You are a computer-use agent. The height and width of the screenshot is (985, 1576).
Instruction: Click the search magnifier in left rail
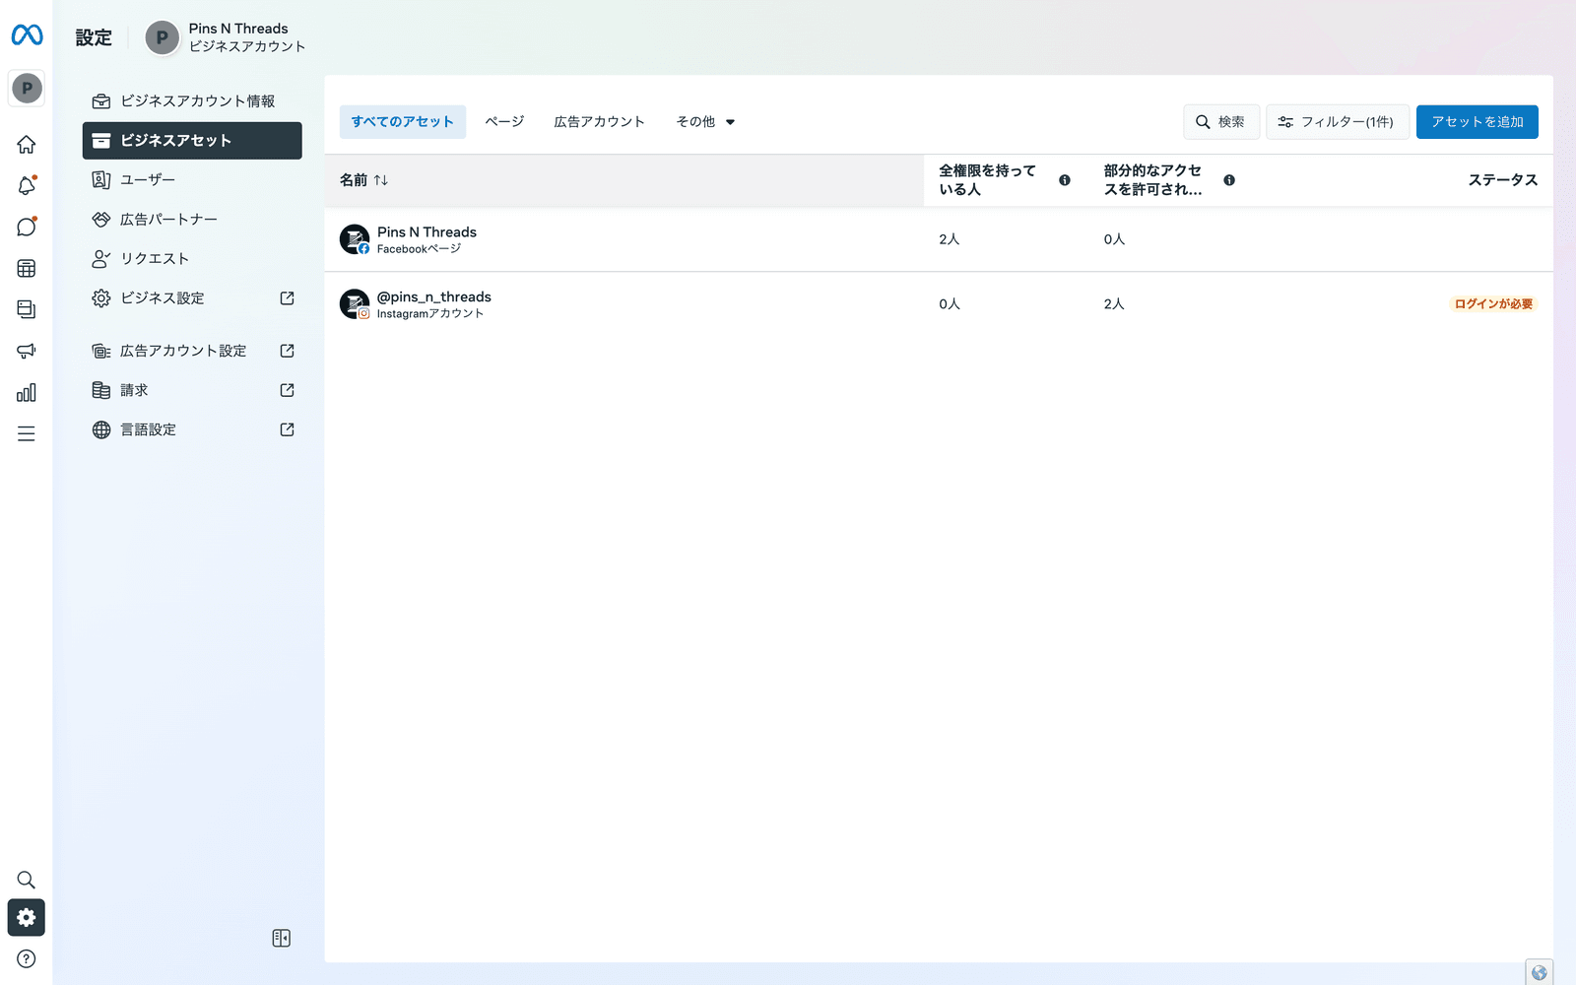click(x=27, y=880)
